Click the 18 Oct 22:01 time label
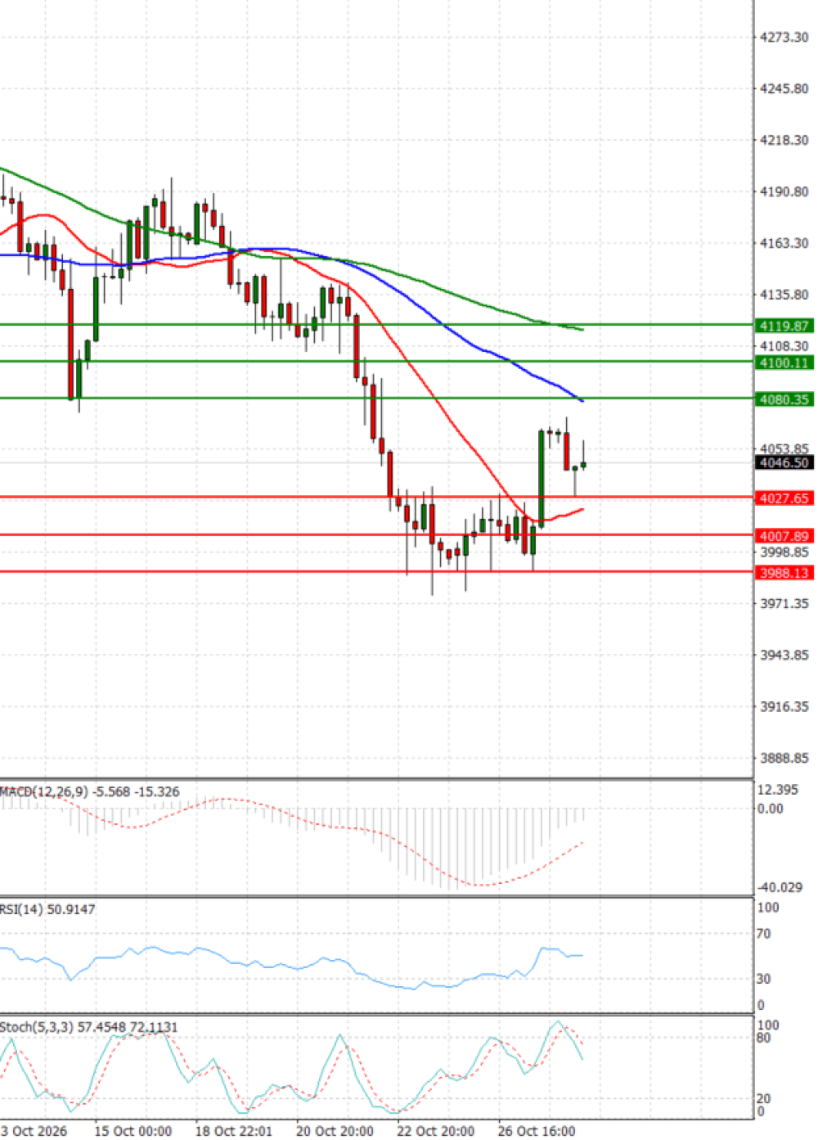The image size is (818, 1140). click(x=234, y=1131)
